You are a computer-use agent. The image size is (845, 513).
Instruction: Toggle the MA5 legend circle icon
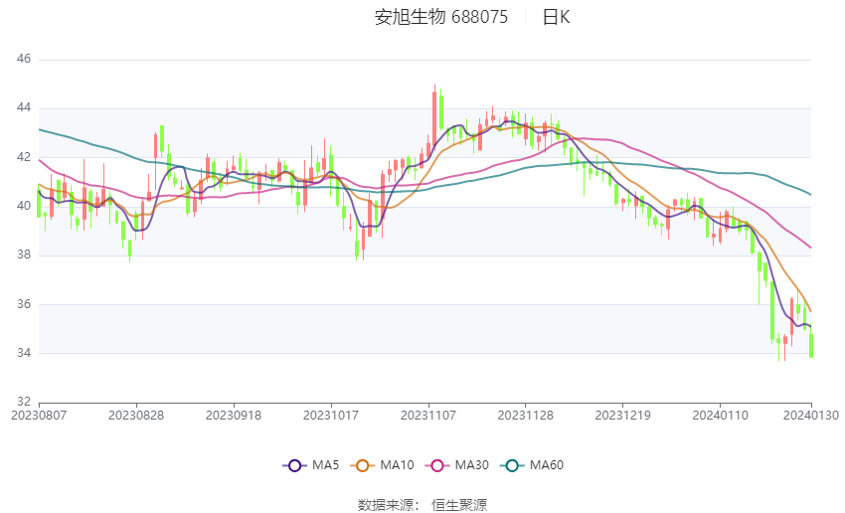294,465
